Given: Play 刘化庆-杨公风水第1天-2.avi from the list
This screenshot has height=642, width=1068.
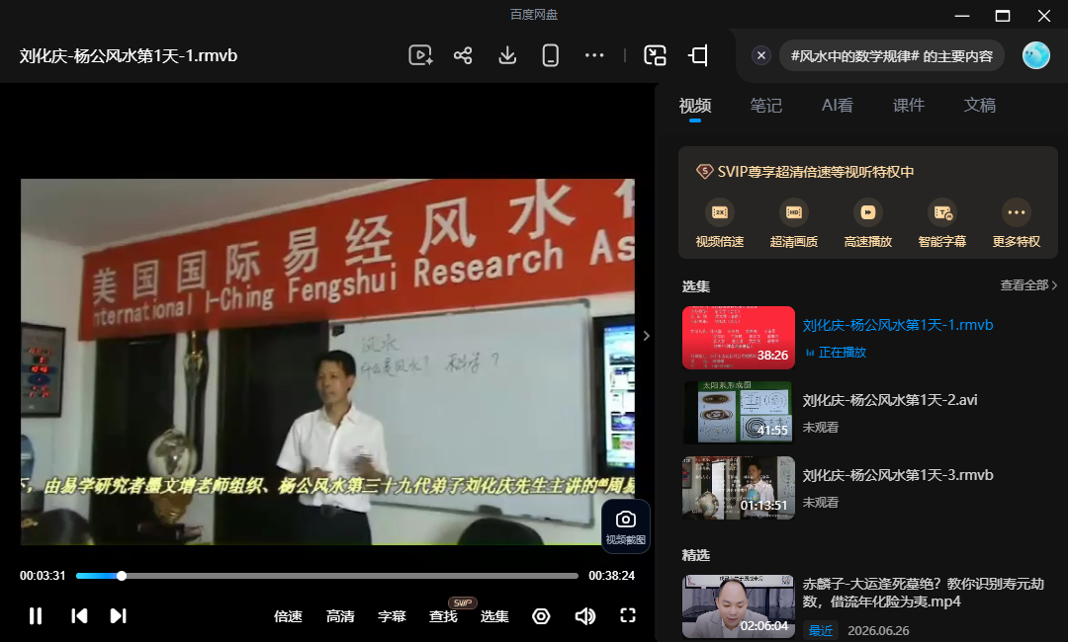Looking at the screenshot, I should [x=890, y=400].
